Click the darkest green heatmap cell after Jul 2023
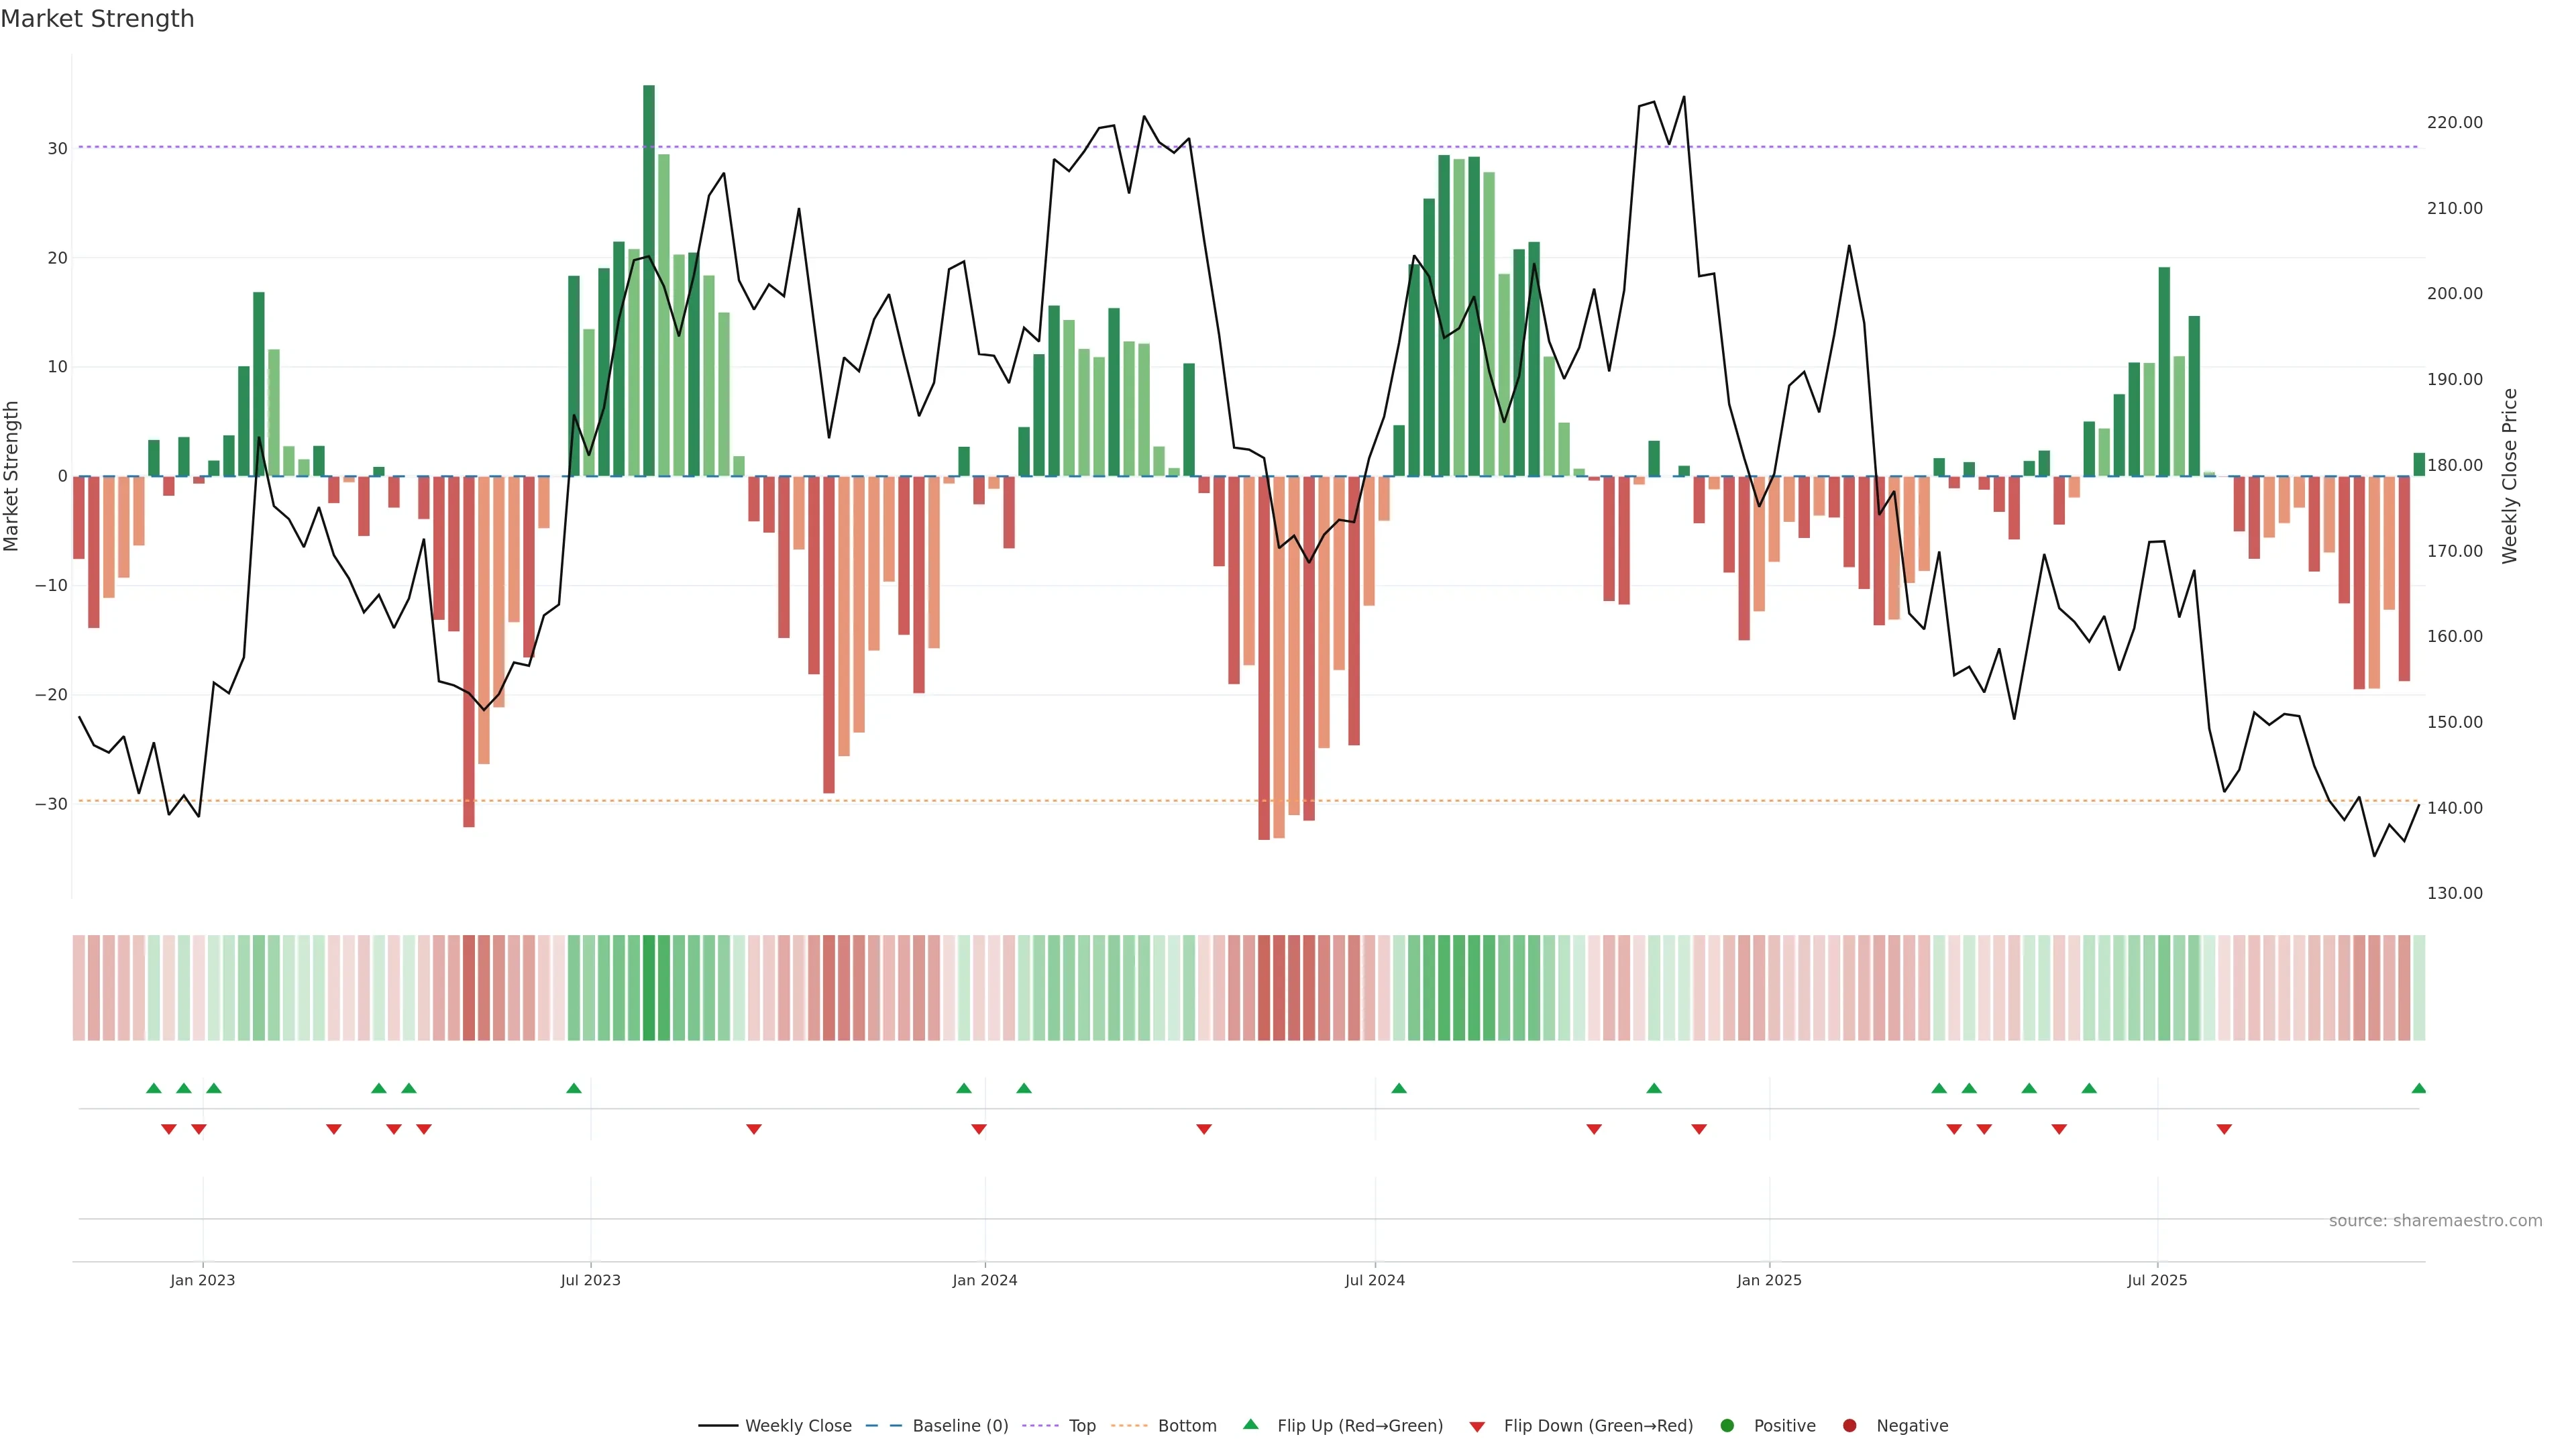 point(649,988)
